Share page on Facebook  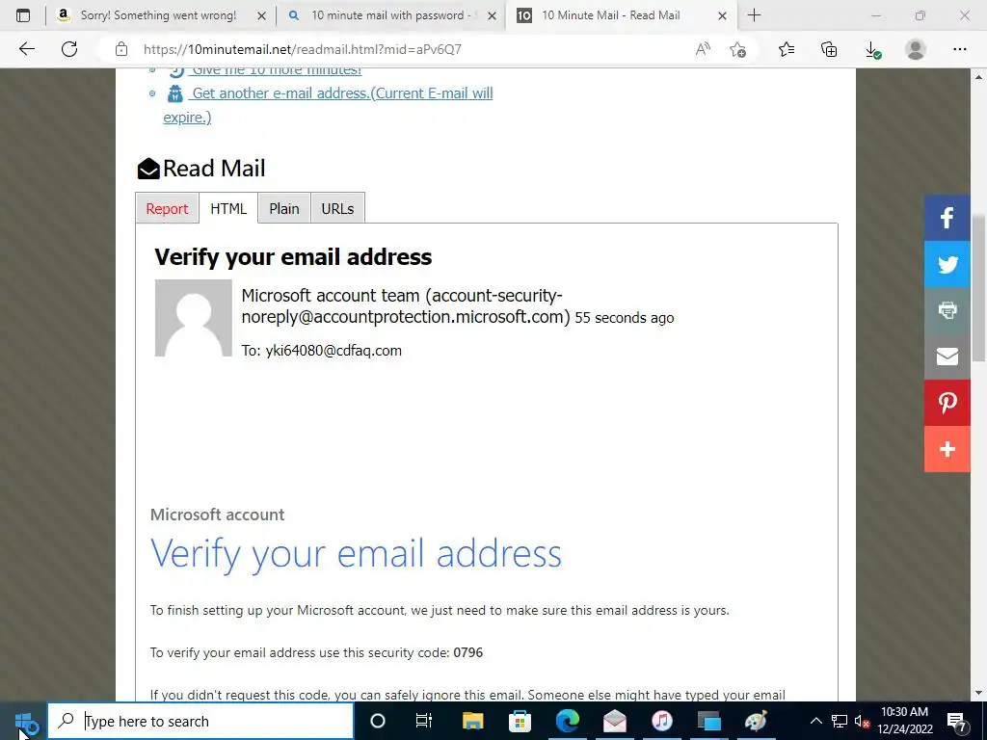click(x=947, y=218)
